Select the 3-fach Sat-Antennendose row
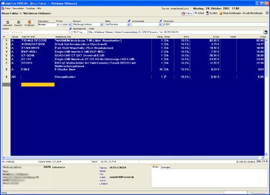 138,44
